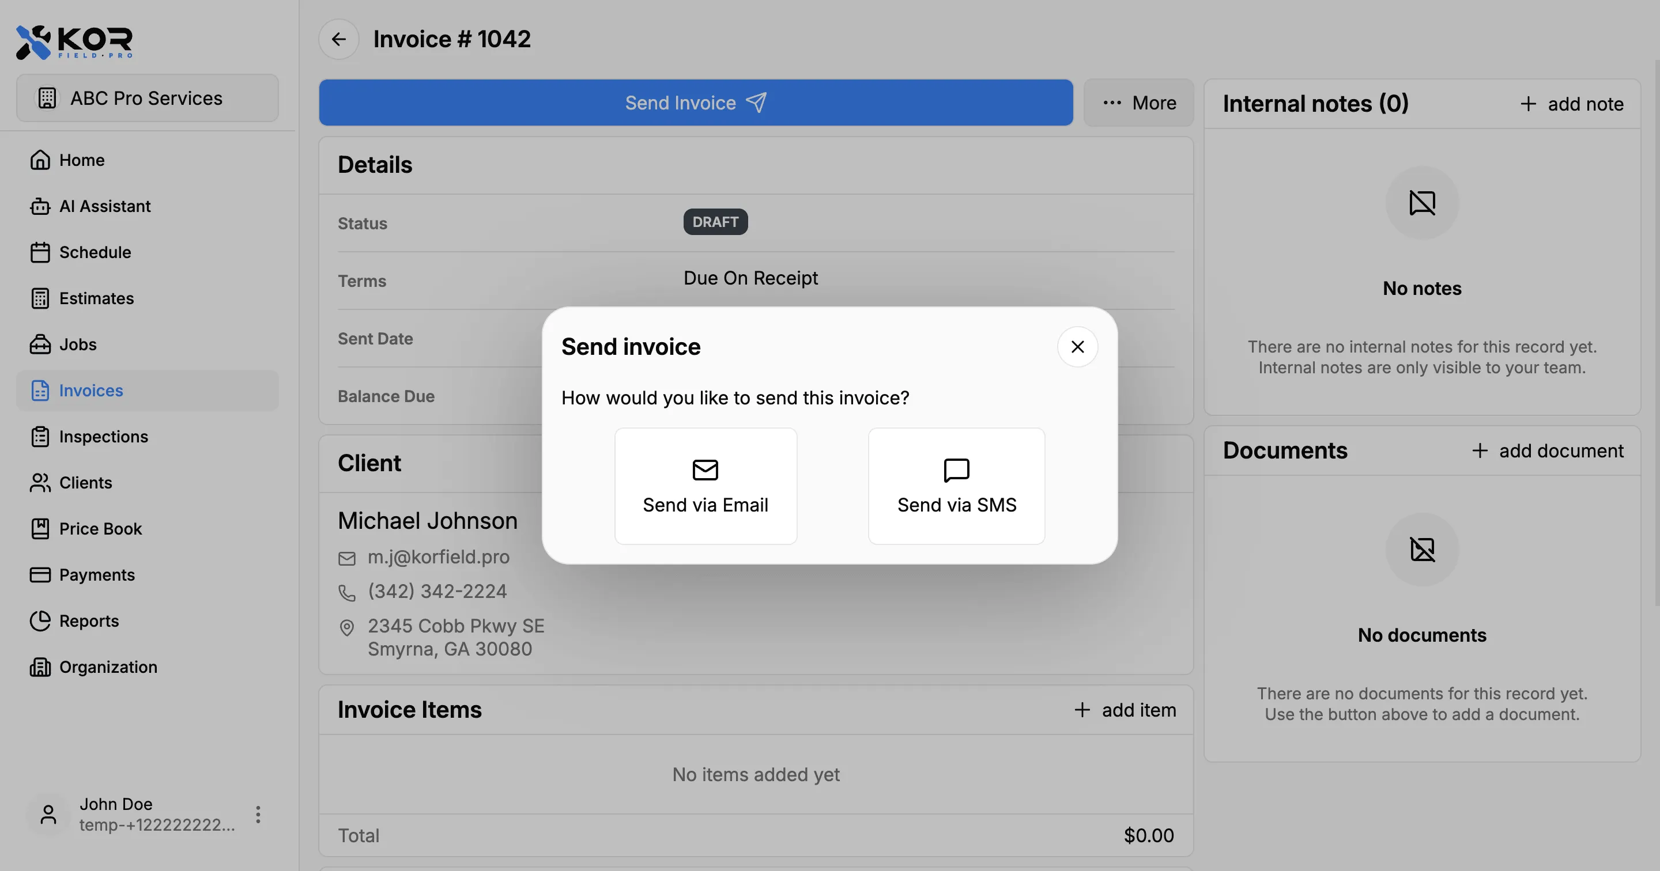
Task: Select the Send via SMS chat bubble icon
Action: pos(956,469)
